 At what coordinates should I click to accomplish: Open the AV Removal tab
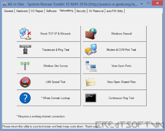click(96, 11)
